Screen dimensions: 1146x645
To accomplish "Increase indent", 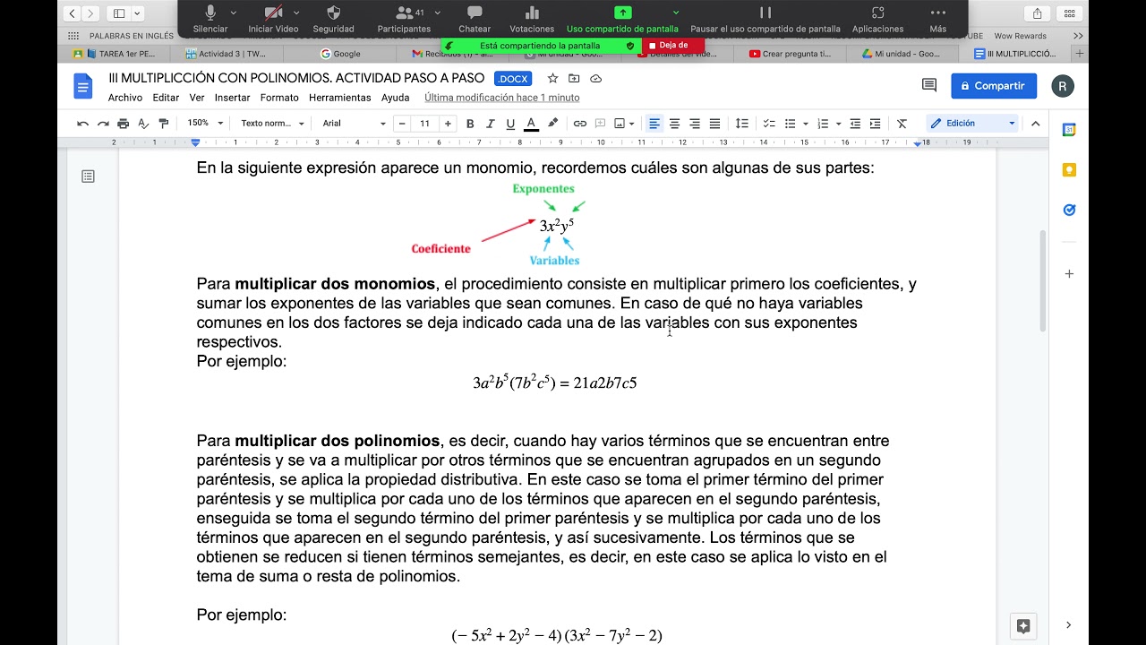I will click(x=875, y=124).
